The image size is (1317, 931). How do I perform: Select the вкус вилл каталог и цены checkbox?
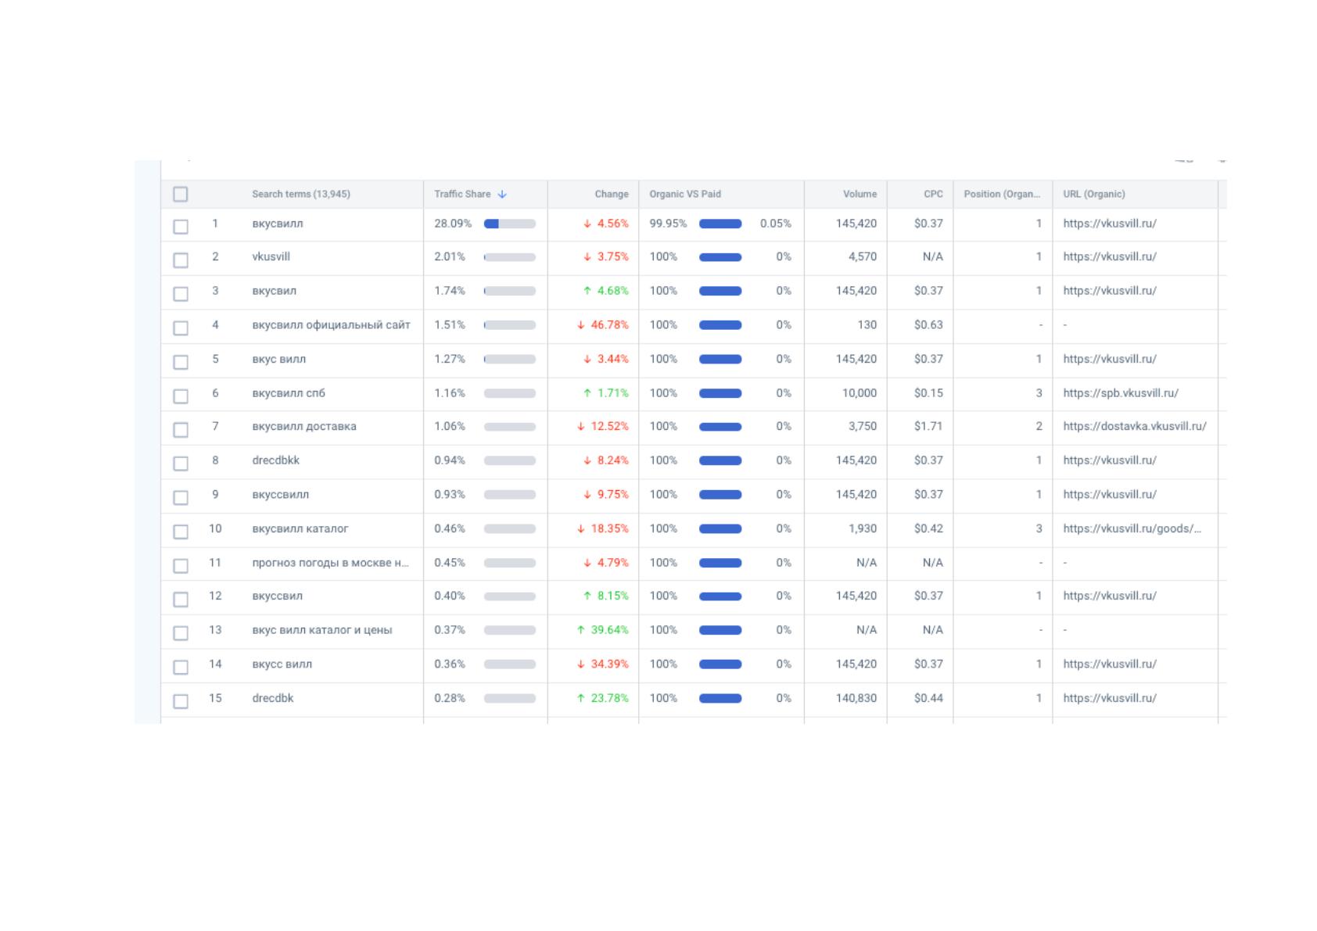(x=181, y=633)
